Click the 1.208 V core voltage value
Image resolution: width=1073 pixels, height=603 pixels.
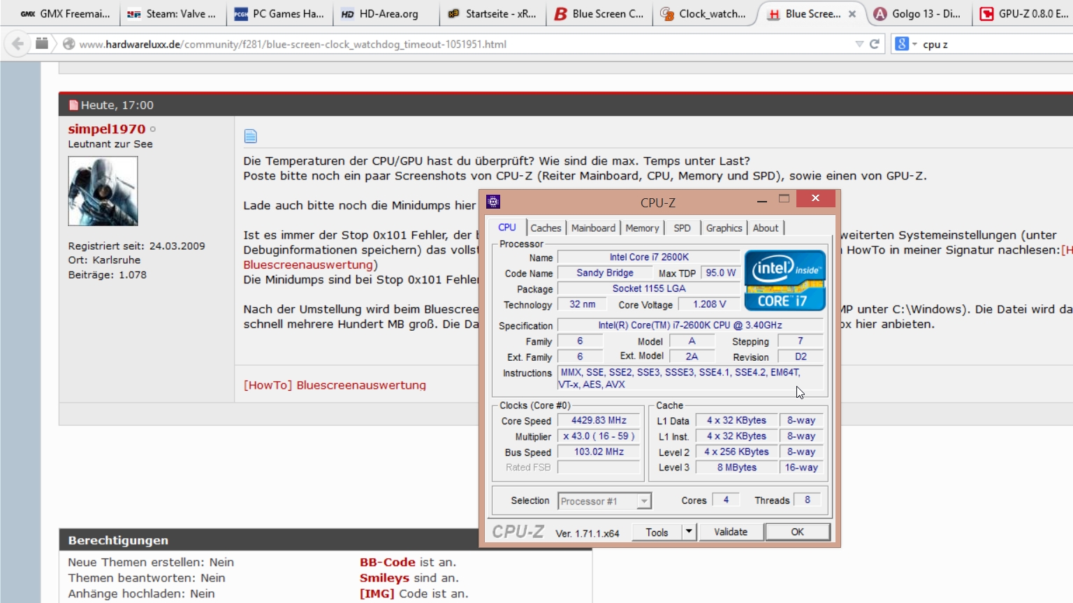(x=709, y=304)
